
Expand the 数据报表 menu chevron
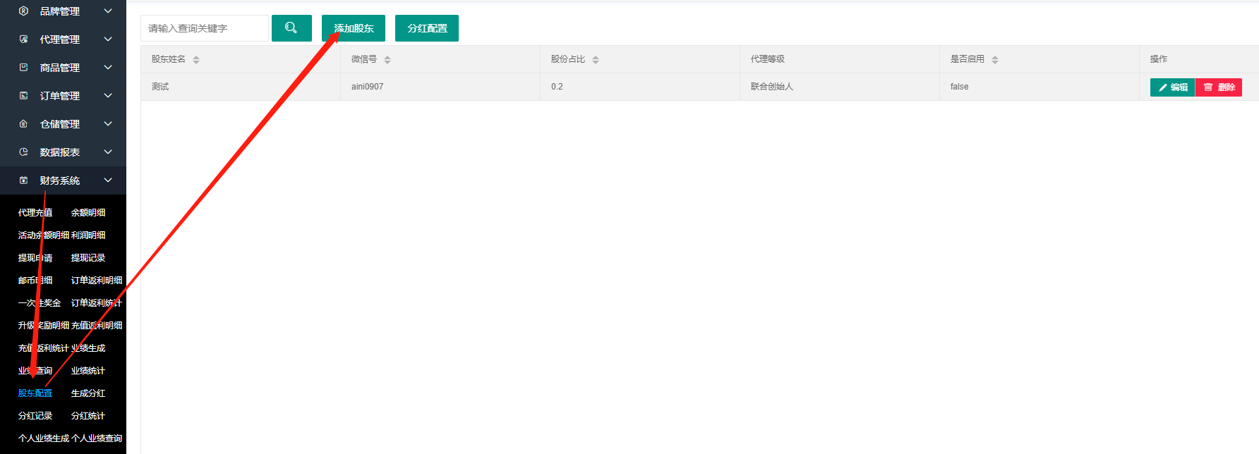pos(108,152)
